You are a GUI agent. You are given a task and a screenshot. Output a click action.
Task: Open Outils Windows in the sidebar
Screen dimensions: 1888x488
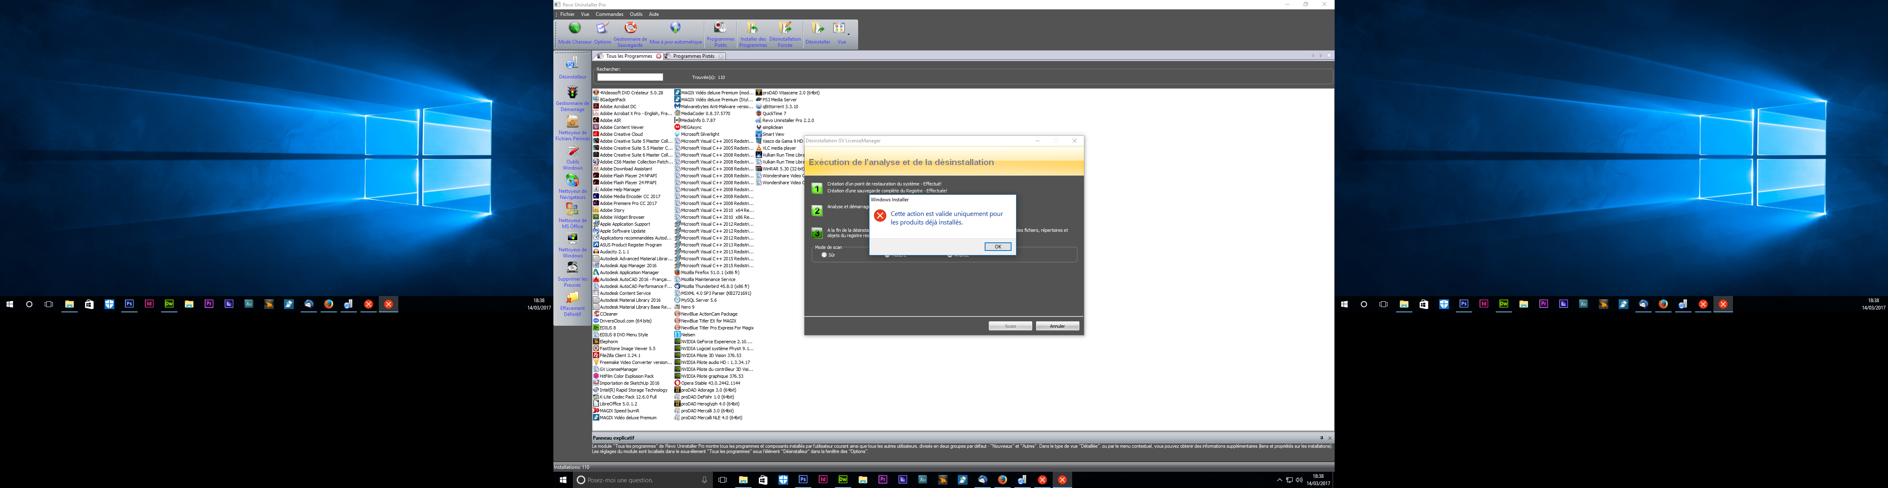[x=573, y=157]
